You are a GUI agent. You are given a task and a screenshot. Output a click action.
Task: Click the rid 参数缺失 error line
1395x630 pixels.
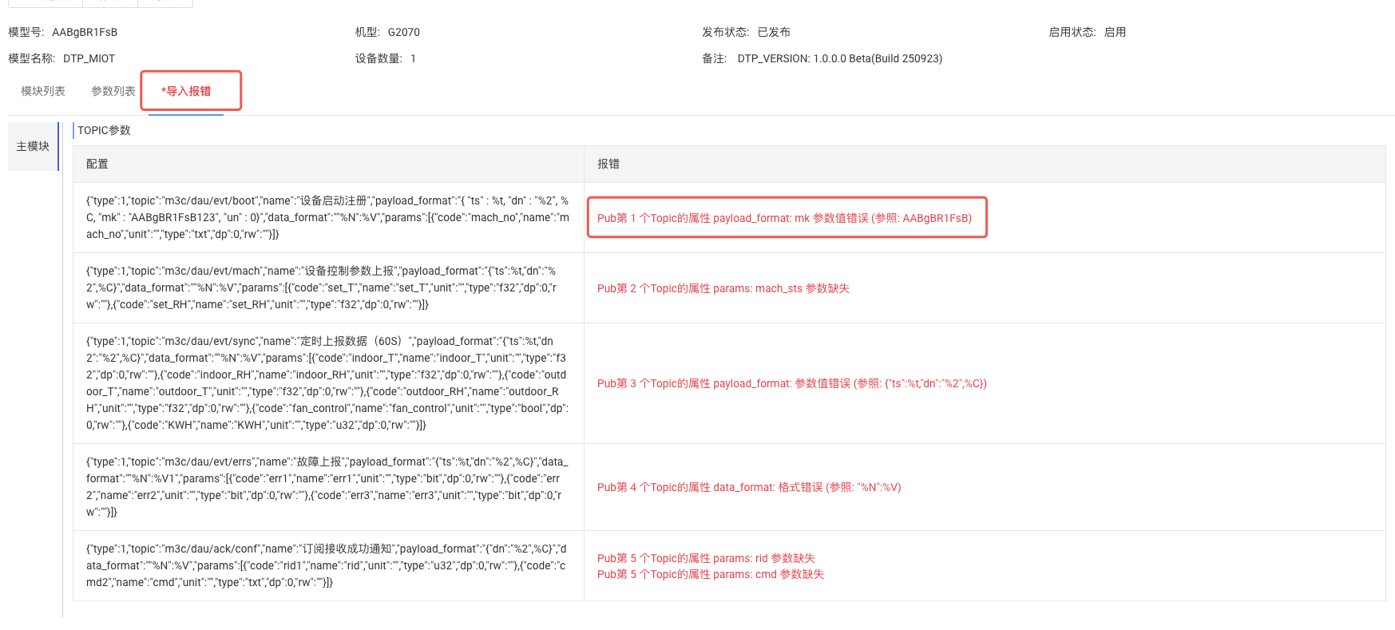(x=706, y=558)
